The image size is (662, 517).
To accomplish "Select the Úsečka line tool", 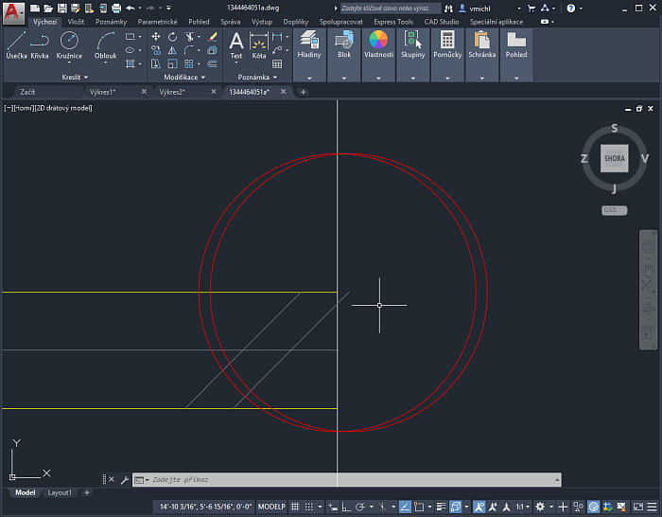I will tap(16, 44).
